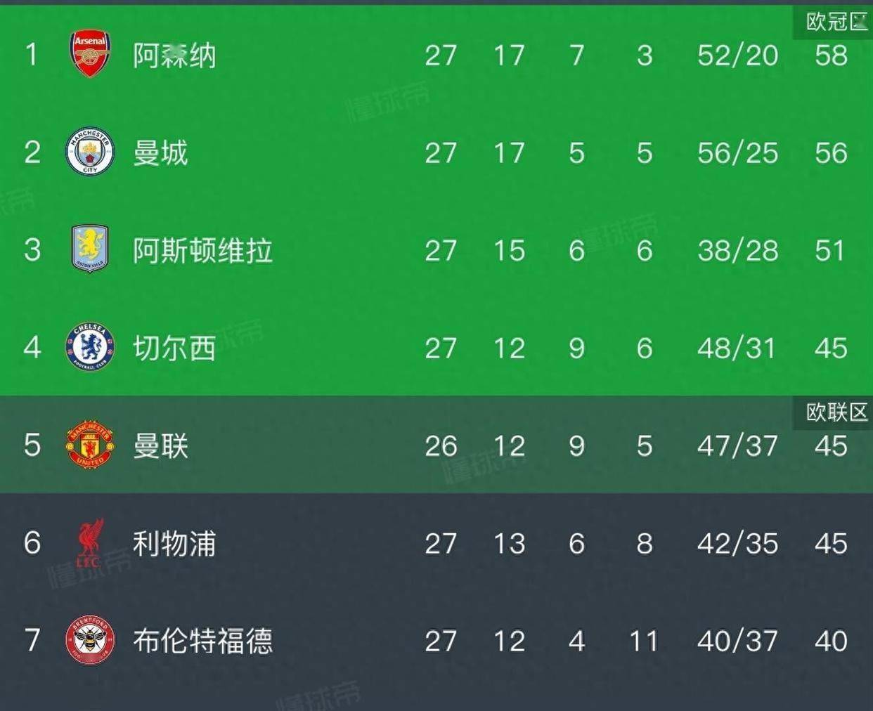Tap the 利物浦 team name
This screenshot has width=873, height=711.
pos(174,544)
